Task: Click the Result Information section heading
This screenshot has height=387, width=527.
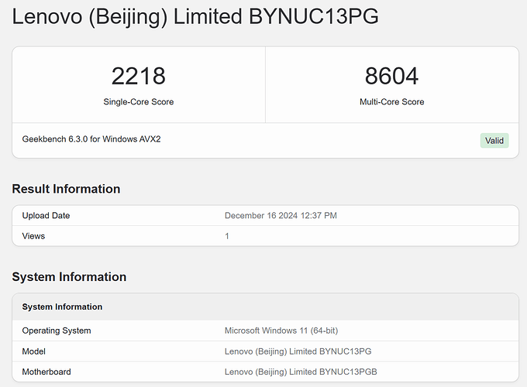Action: tap(66, 189)
